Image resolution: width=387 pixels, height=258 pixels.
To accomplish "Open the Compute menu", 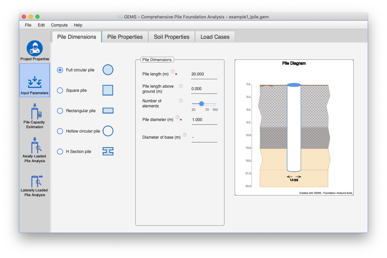I will click(59, 25).
